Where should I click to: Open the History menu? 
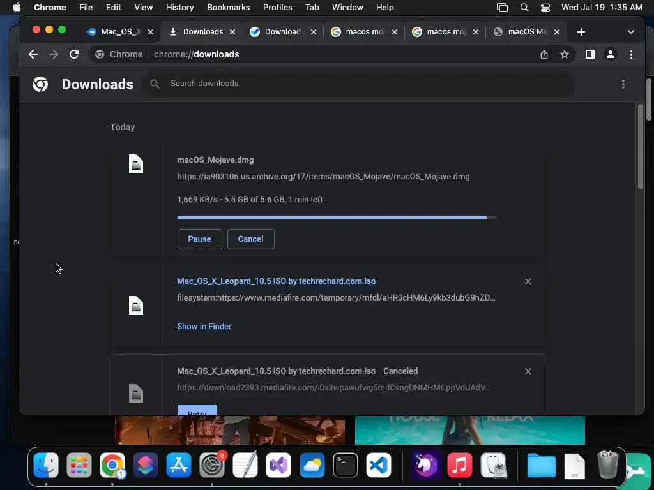tap(179, 8)
